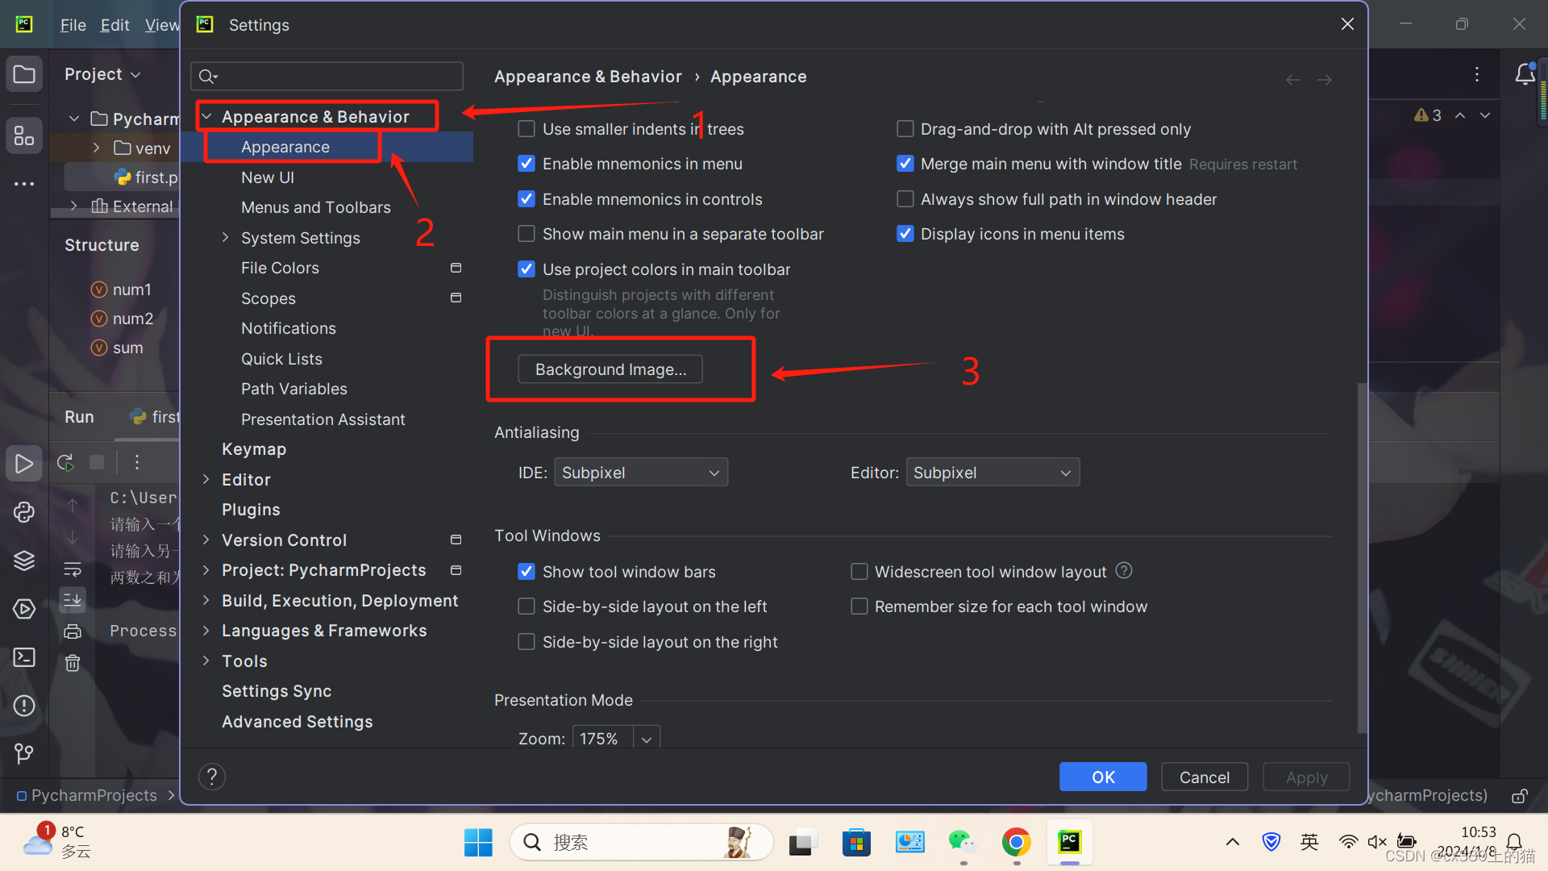This screenshot has height=871, width=1548.
Task: Click the Background Image... button
Action: [610, 369]
